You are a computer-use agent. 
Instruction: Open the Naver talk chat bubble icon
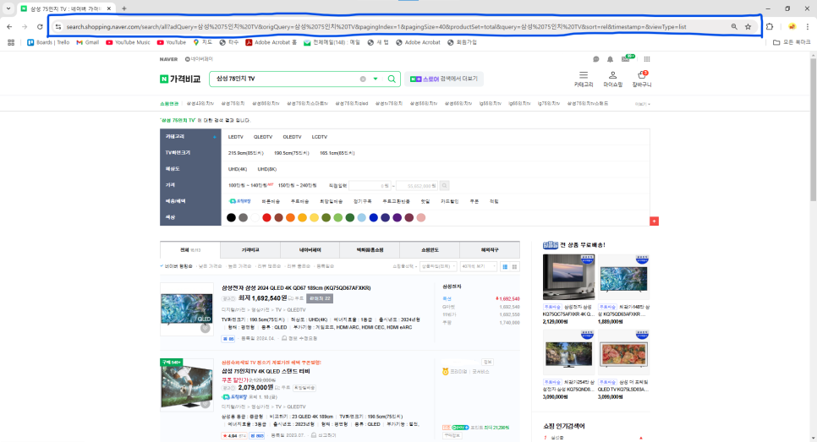[596, 59]
